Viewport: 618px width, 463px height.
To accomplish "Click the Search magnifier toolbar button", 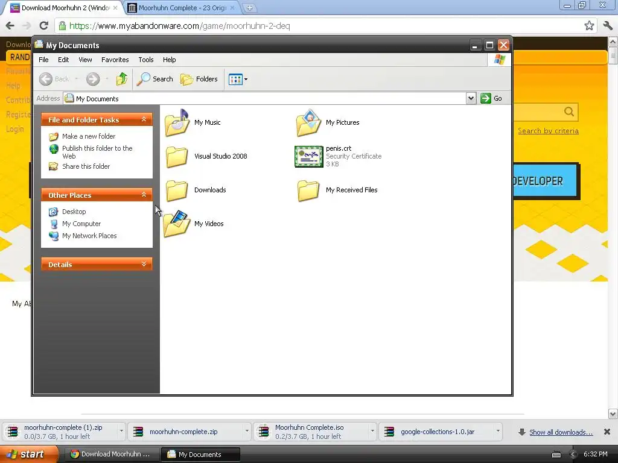I will coord(155,79).
